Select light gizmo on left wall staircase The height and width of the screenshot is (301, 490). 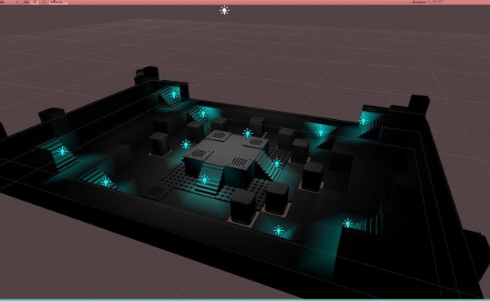tap(63, 152)
